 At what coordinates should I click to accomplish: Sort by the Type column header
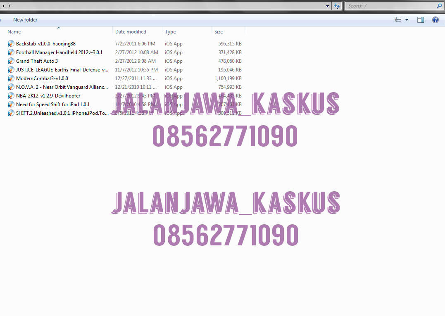pos(170,32)
